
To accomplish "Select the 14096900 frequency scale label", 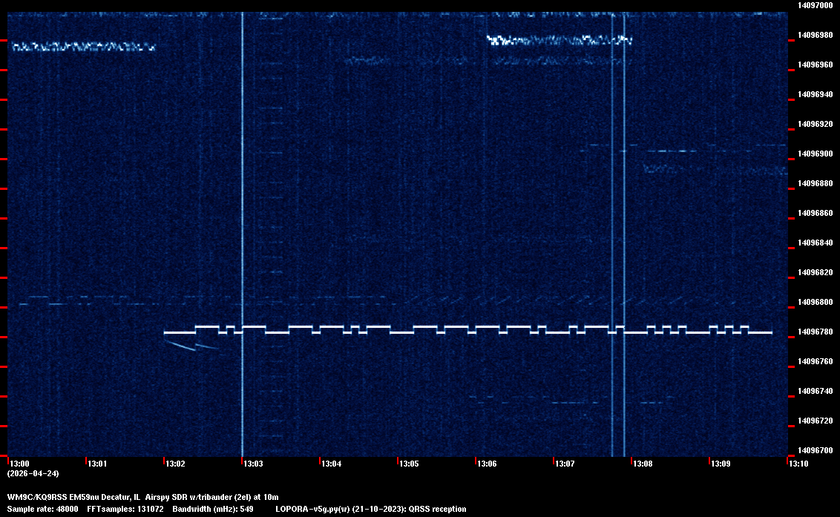I will [x=814, y=154].
